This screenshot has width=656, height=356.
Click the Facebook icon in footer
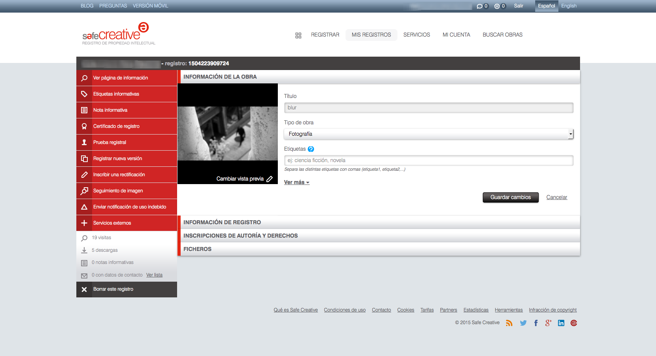pyautogui.click(x=536, y=323)
